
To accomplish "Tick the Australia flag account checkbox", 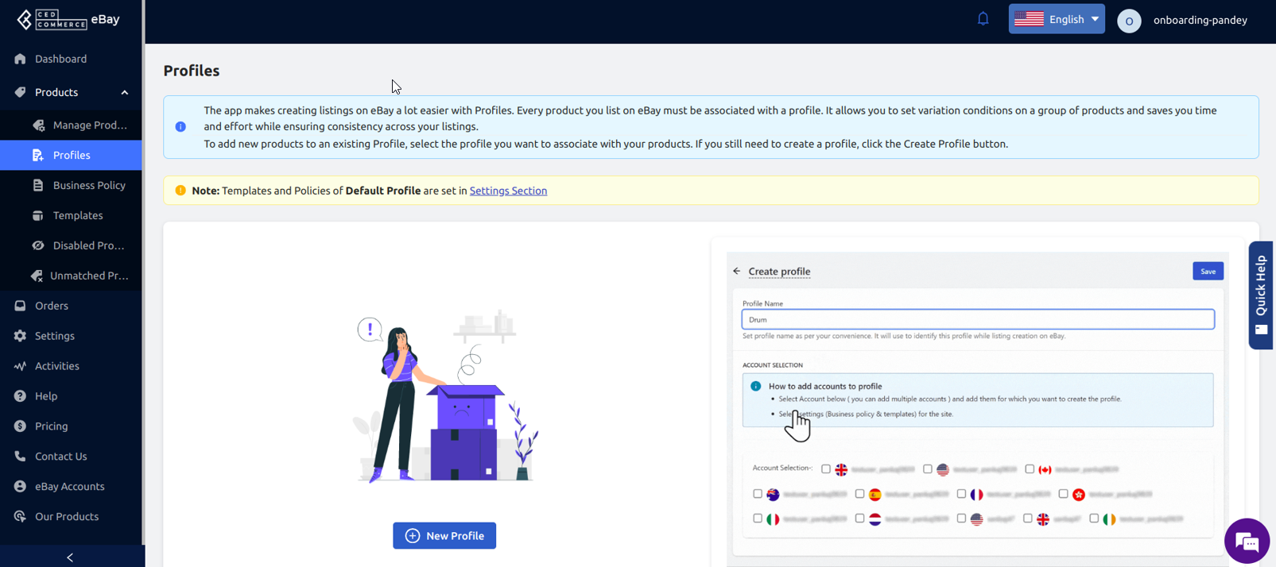I will point(758,494).
